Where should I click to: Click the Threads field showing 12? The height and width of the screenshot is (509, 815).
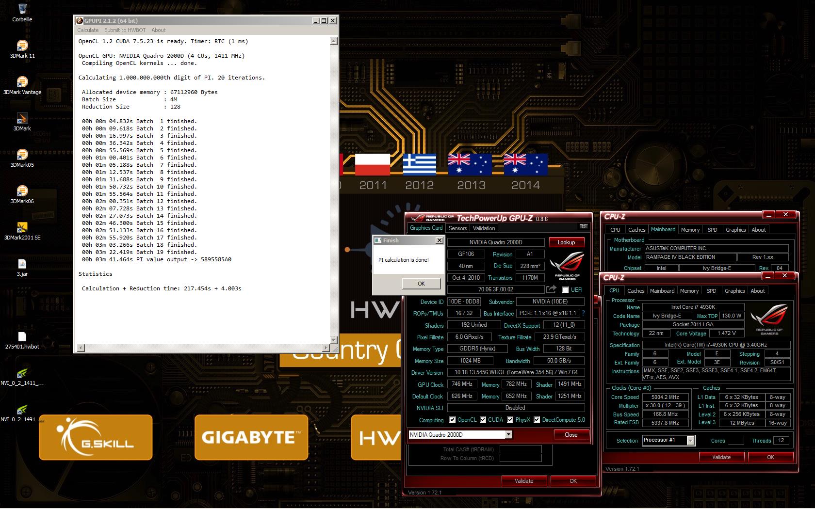click(x=781, y=441)
